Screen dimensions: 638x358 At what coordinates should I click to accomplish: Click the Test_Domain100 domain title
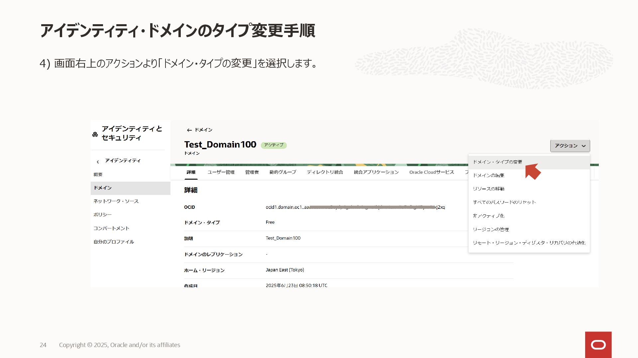click(x=220, y=145)
